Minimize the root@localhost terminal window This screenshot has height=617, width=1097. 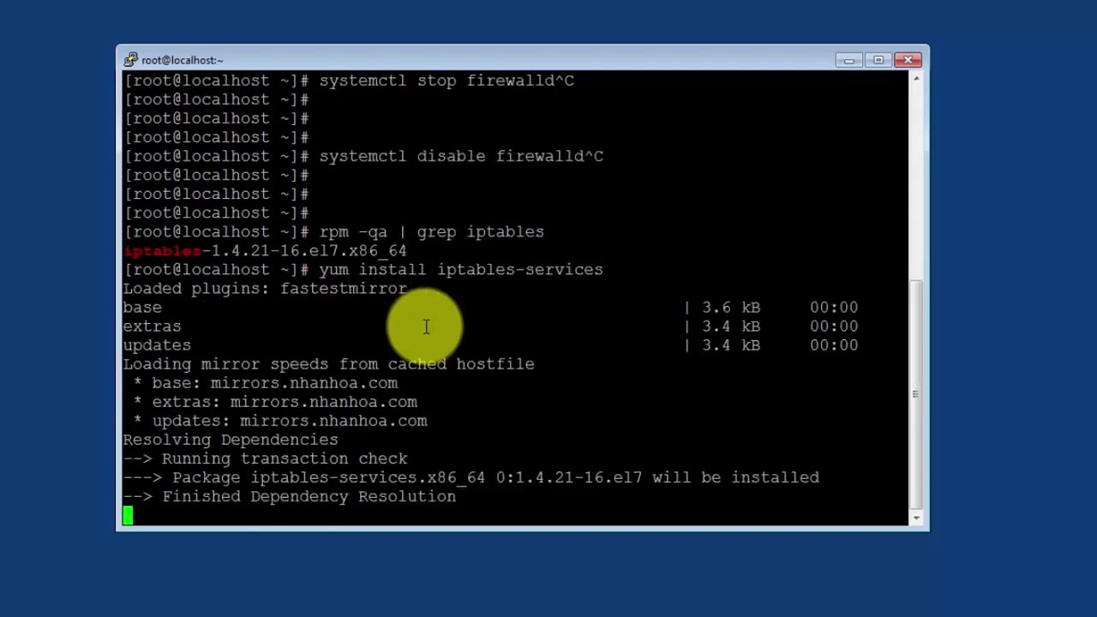pos(848,60)
